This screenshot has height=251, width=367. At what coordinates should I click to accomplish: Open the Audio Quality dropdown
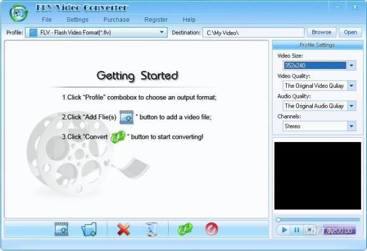[x=352, y=106]
